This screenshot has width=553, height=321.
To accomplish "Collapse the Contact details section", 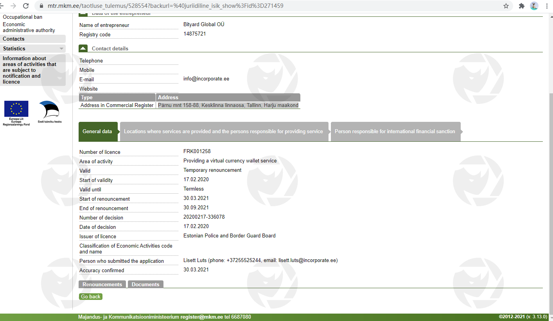I will pos(83,48).
